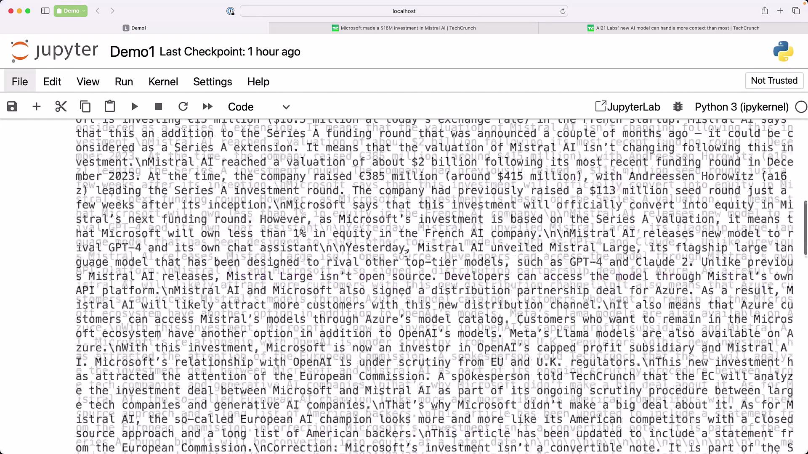Cut the selected cell with the scissors icon
The image size is (808, 454).
(61, 107)
